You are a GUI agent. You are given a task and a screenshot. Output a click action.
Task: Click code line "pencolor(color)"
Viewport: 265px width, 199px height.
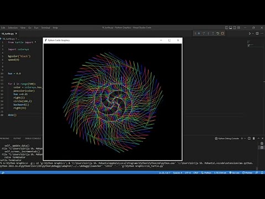pos(24,91)
